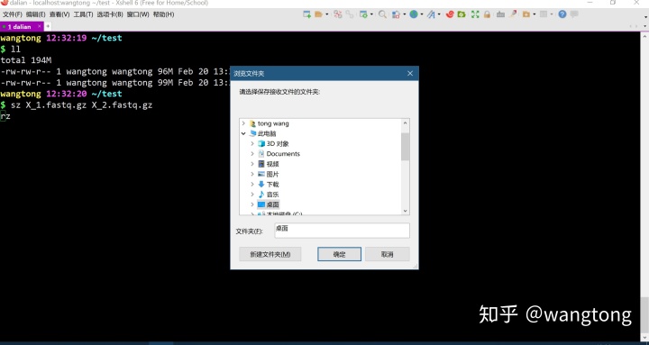The image size is (649, 345).
Task: Open the 帮助(H) menu
Action: 163,14
